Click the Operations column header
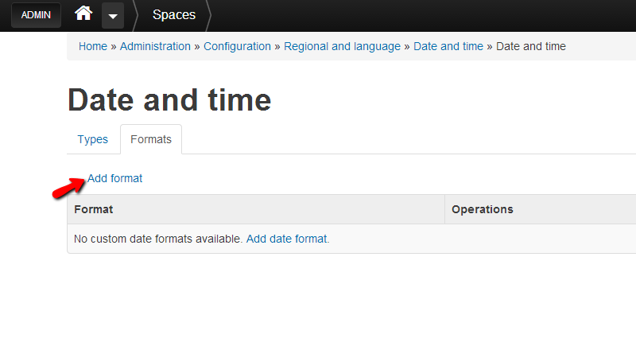The width and height of the screenshot is (636, 358). pos(482,209)
